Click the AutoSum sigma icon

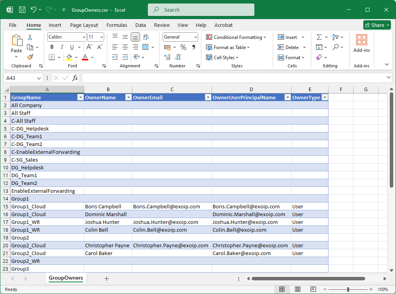point(319,37)
